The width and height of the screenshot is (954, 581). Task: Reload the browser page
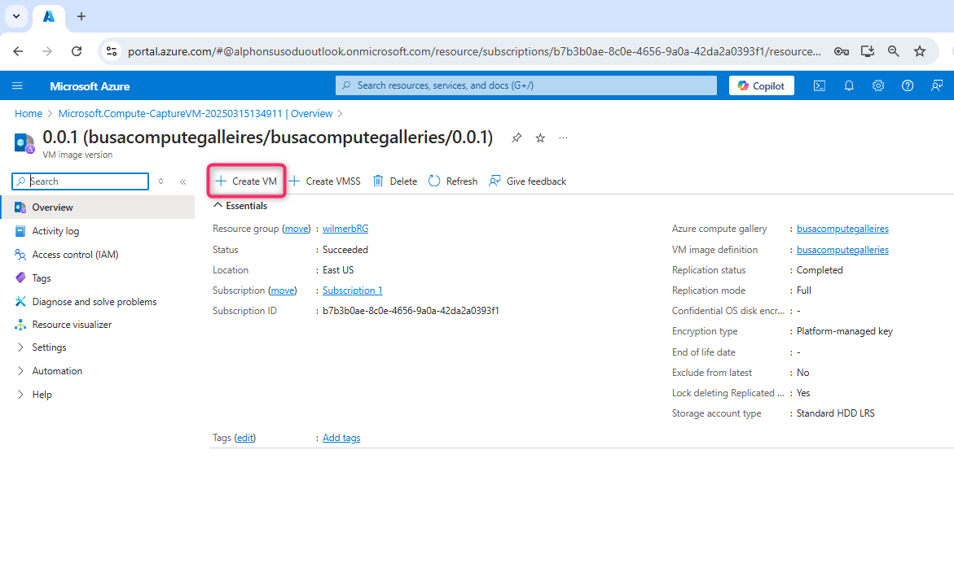pos(77,51)
